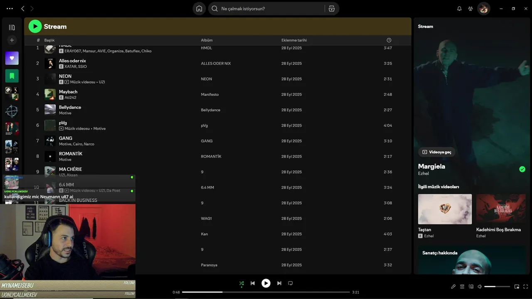
Task: Select the track 'pVg'
Action: [63, 123]
